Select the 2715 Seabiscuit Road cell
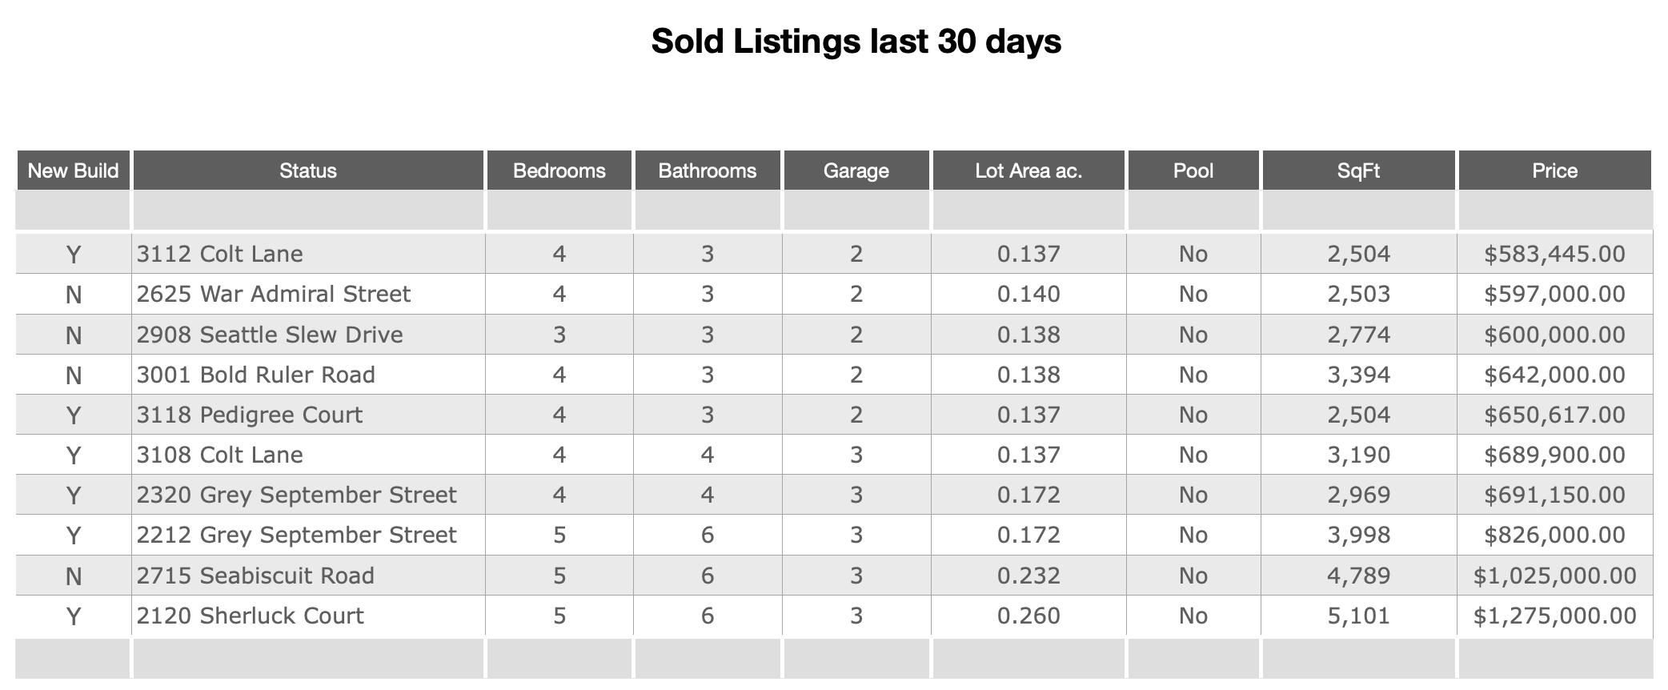The height and width of the screenshot is (690, 1668). 255,576
